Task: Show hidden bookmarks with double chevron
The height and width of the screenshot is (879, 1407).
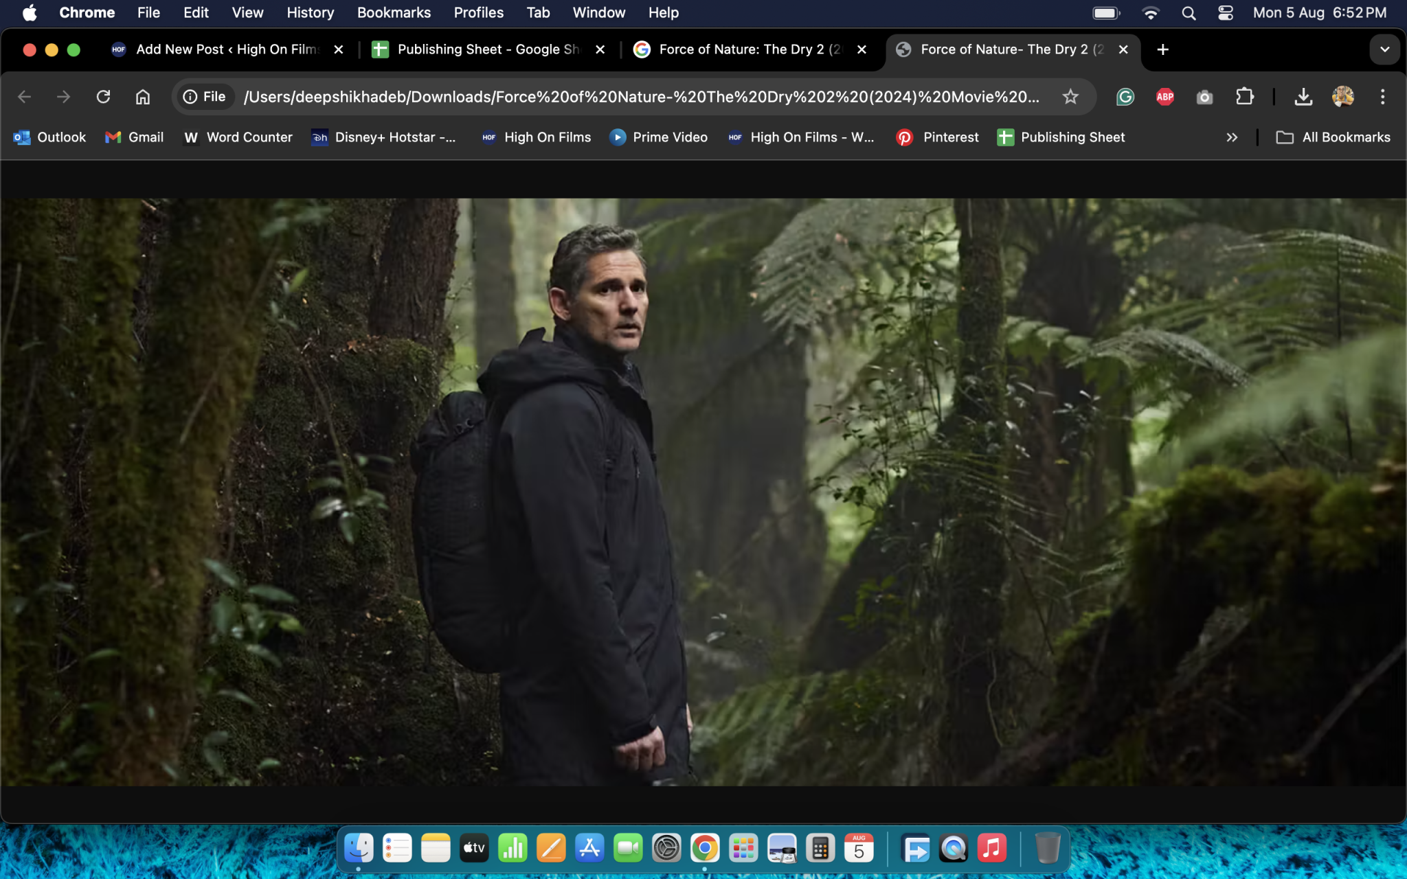Action: 1232,137
